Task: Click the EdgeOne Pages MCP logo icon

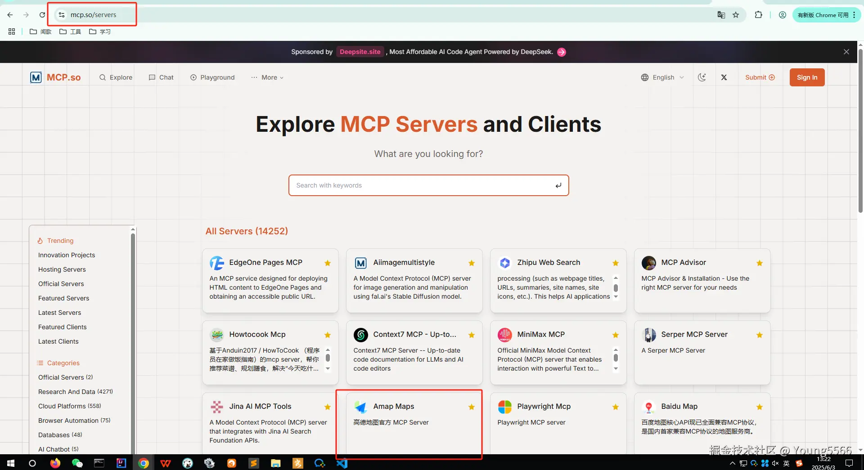Action: coord(217,263)
